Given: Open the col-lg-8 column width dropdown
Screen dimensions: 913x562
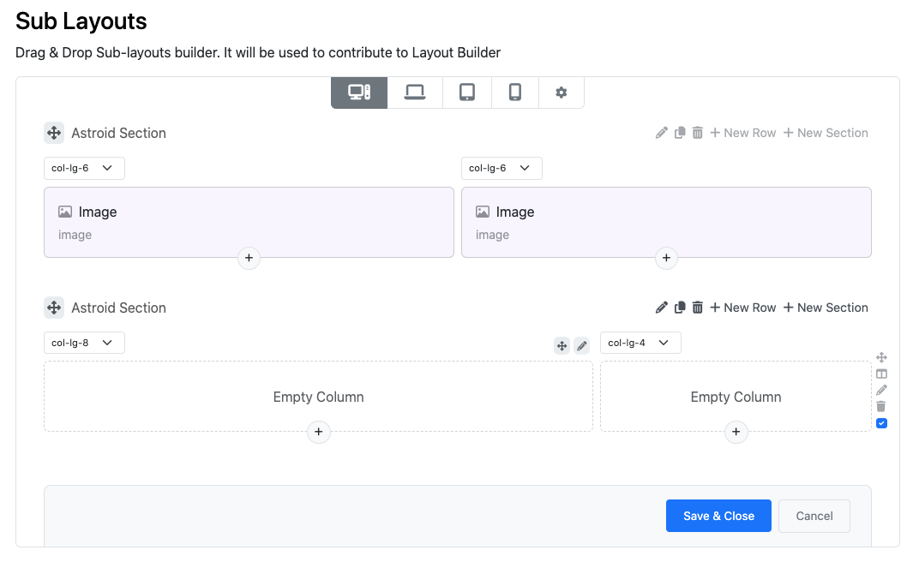Looking at the screenshot, I should (84, 343).
